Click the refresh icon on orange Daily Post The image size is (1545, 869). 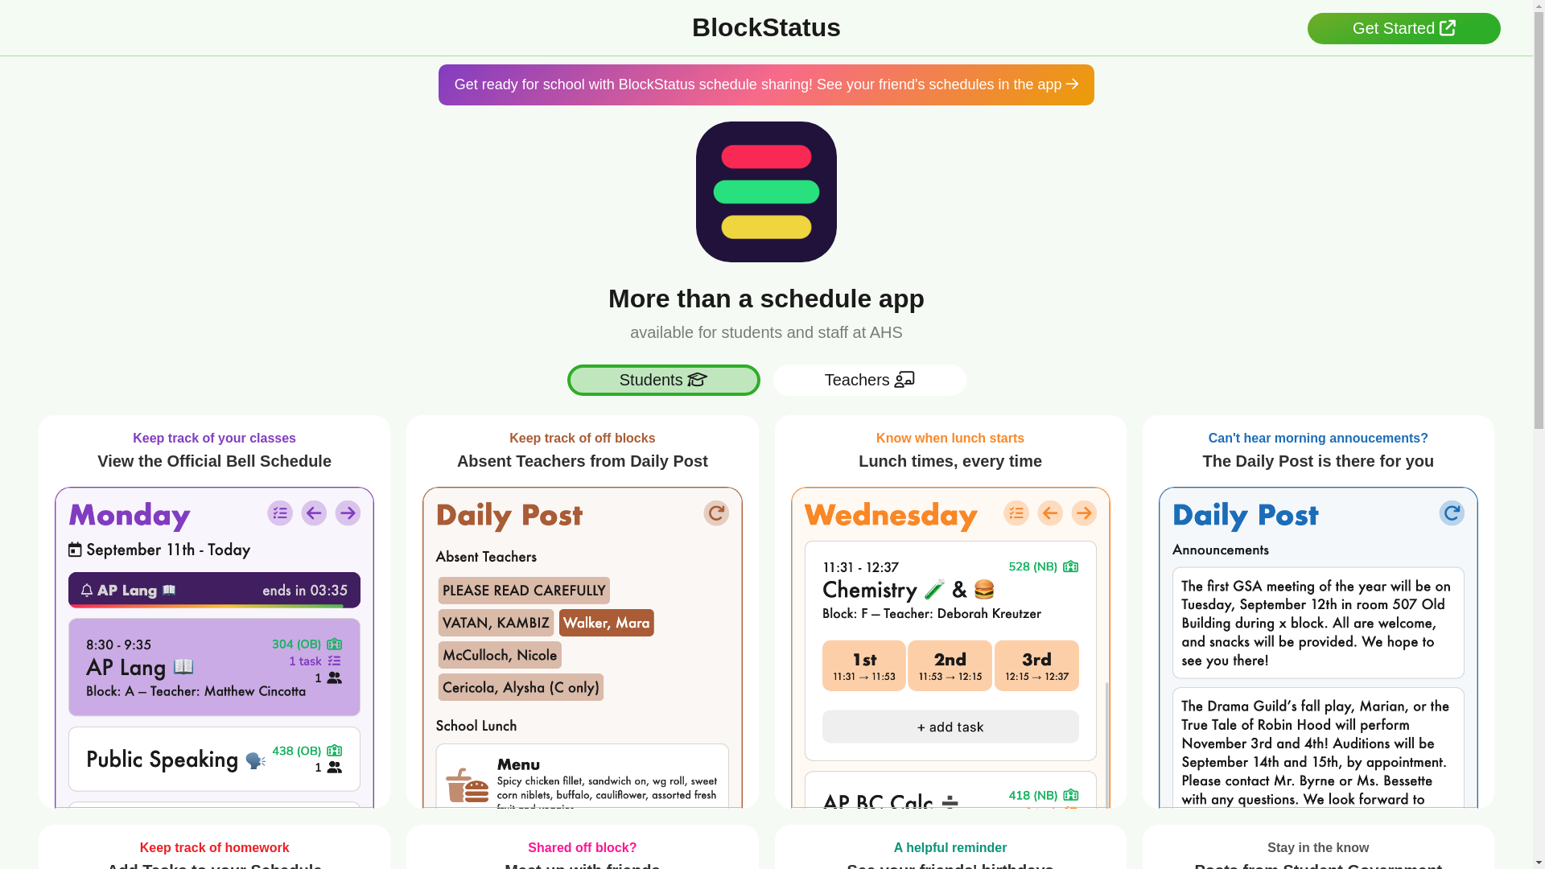pyautogui.click(x=715, y=513)
